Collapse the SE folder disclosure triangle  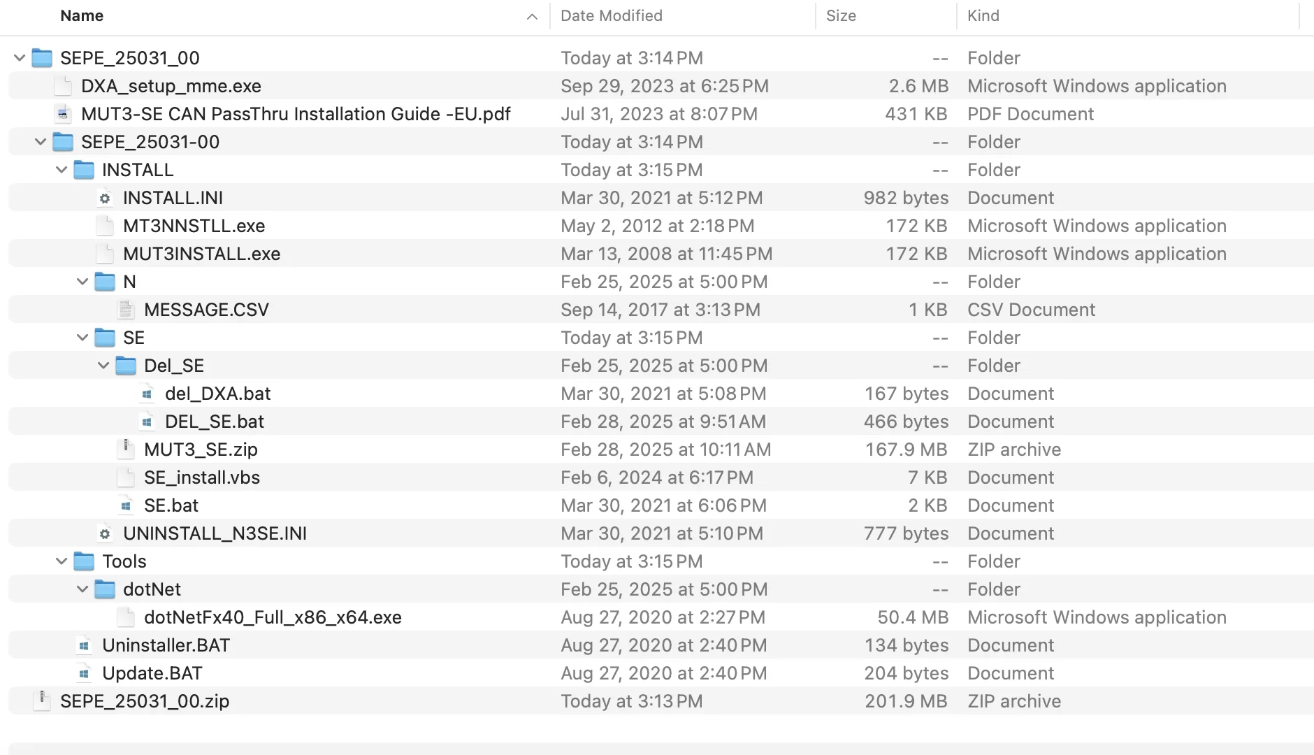[82, 337]
